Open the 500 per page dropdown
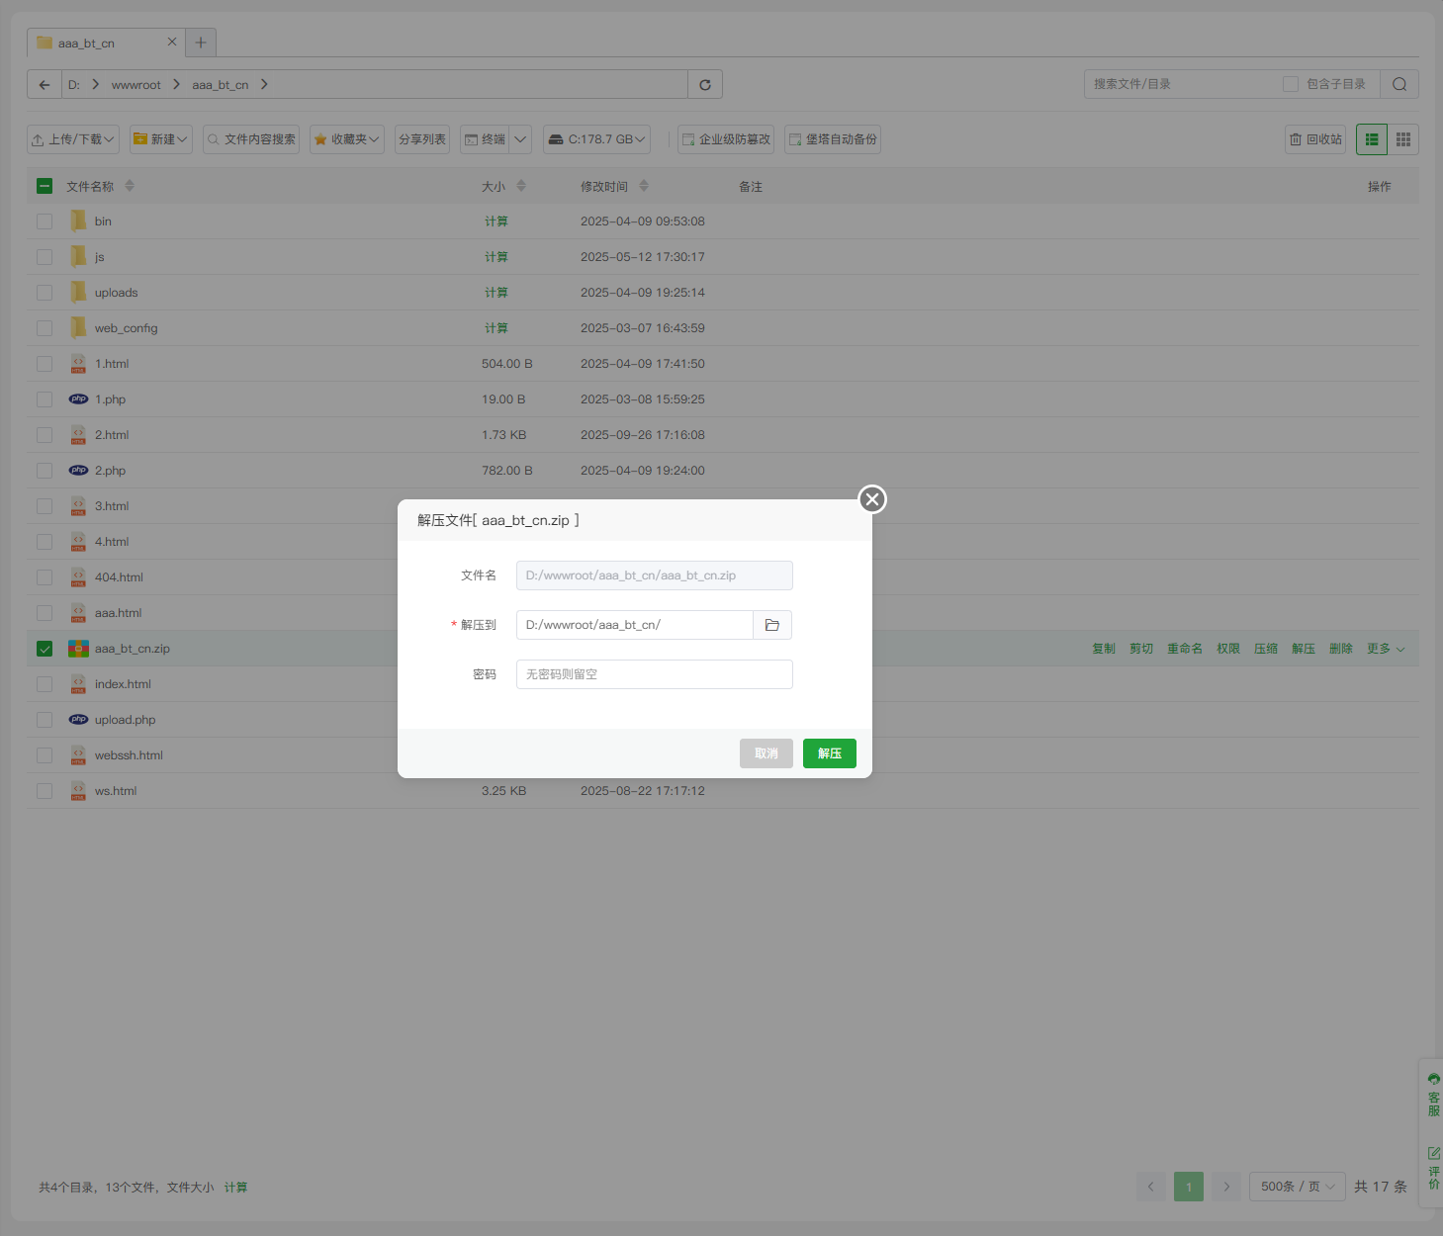The height and width of the screenshot is (1236, 1443). coord(1298,1187)
